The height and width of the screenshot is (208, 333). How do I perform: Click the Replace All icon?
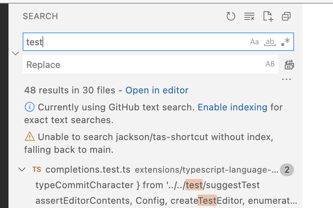(289, 64)
